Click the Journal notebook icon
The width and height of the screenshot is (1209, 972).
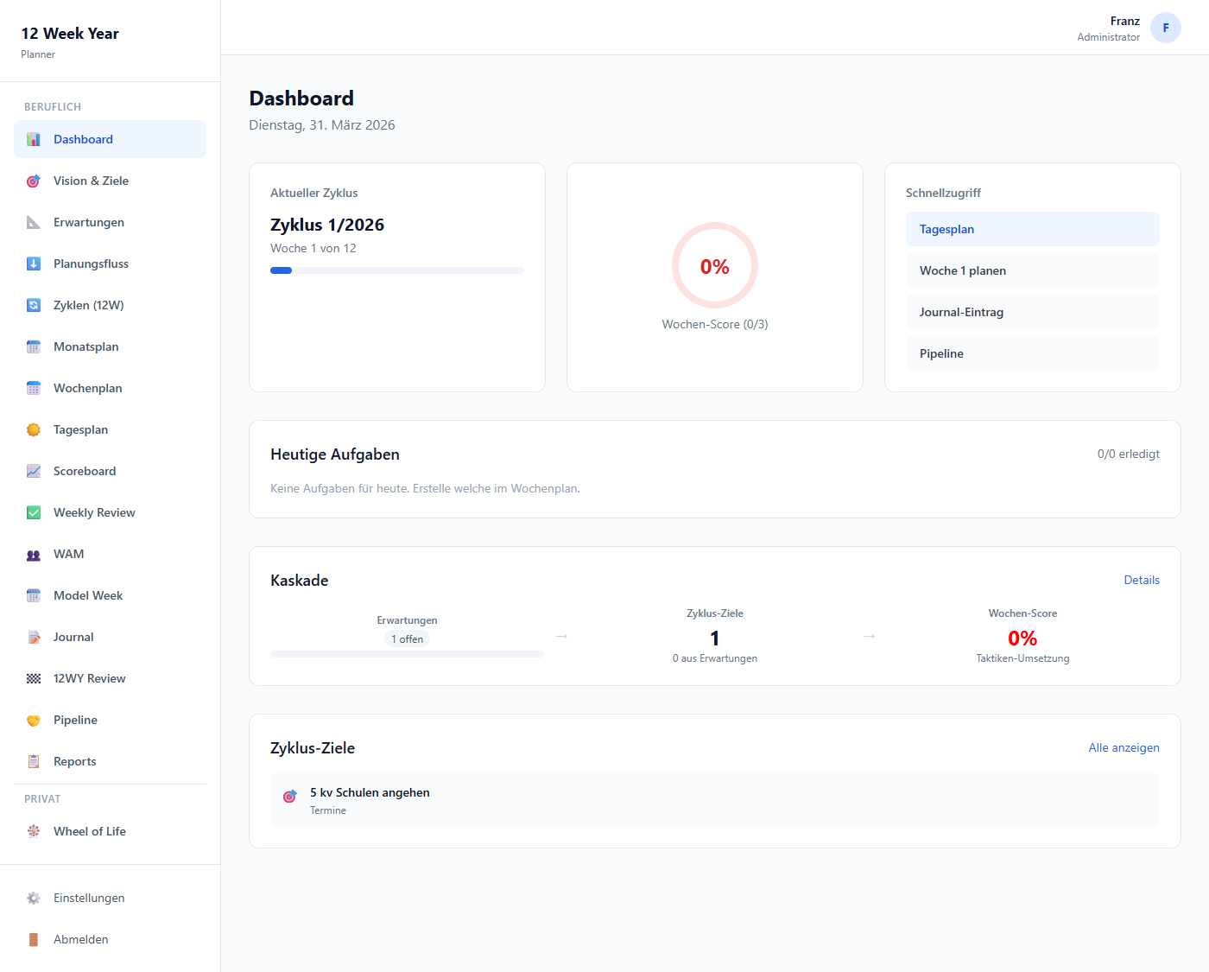pyautogui.click(x=33, y=637)
